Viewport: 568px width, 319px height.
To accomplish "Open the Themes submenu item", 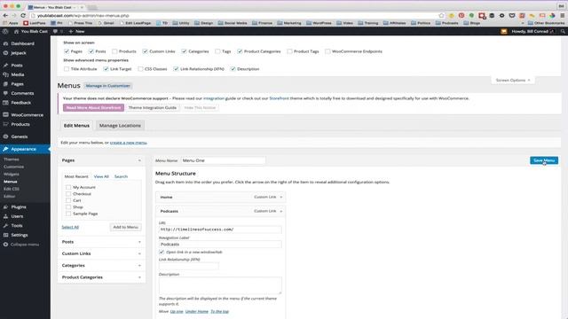I will tap(12, 159).
